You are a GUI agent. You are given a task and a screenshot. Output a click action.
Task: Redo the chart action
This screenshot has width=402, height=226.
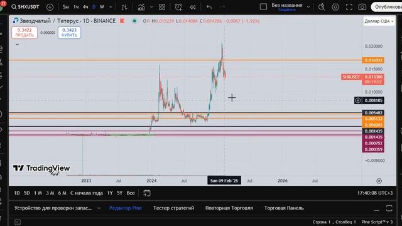click(x=222, y=7)
